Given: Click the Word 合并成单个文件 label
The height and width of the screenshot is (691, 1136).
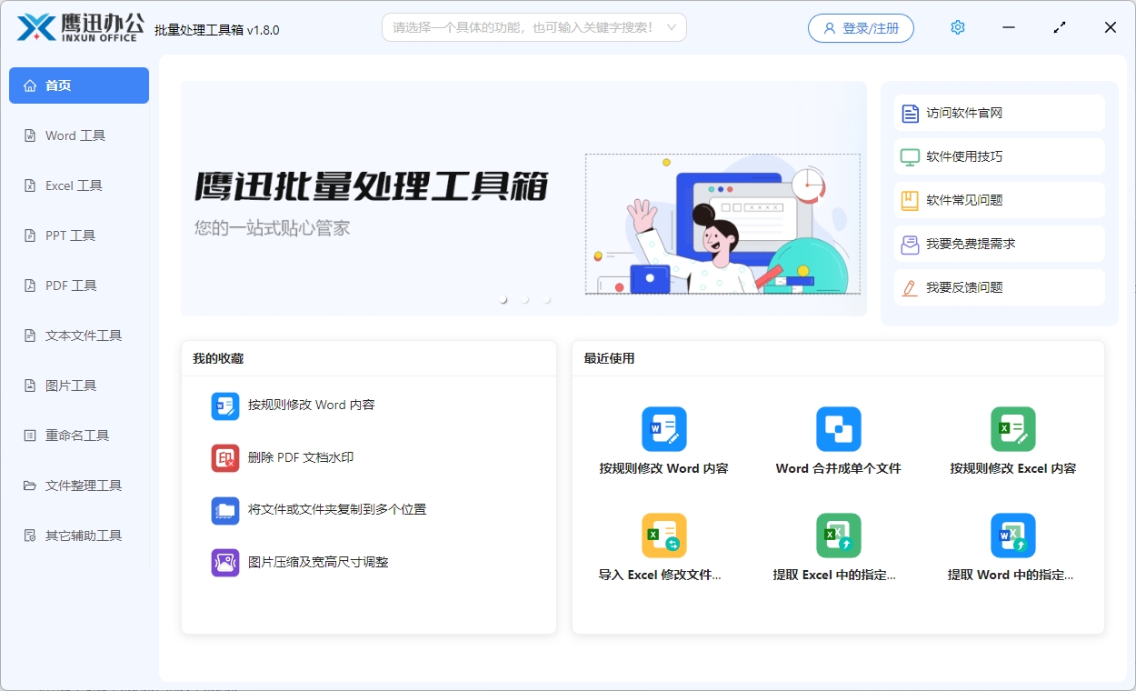Looking at the screenshot, I should tap(839, 469).
